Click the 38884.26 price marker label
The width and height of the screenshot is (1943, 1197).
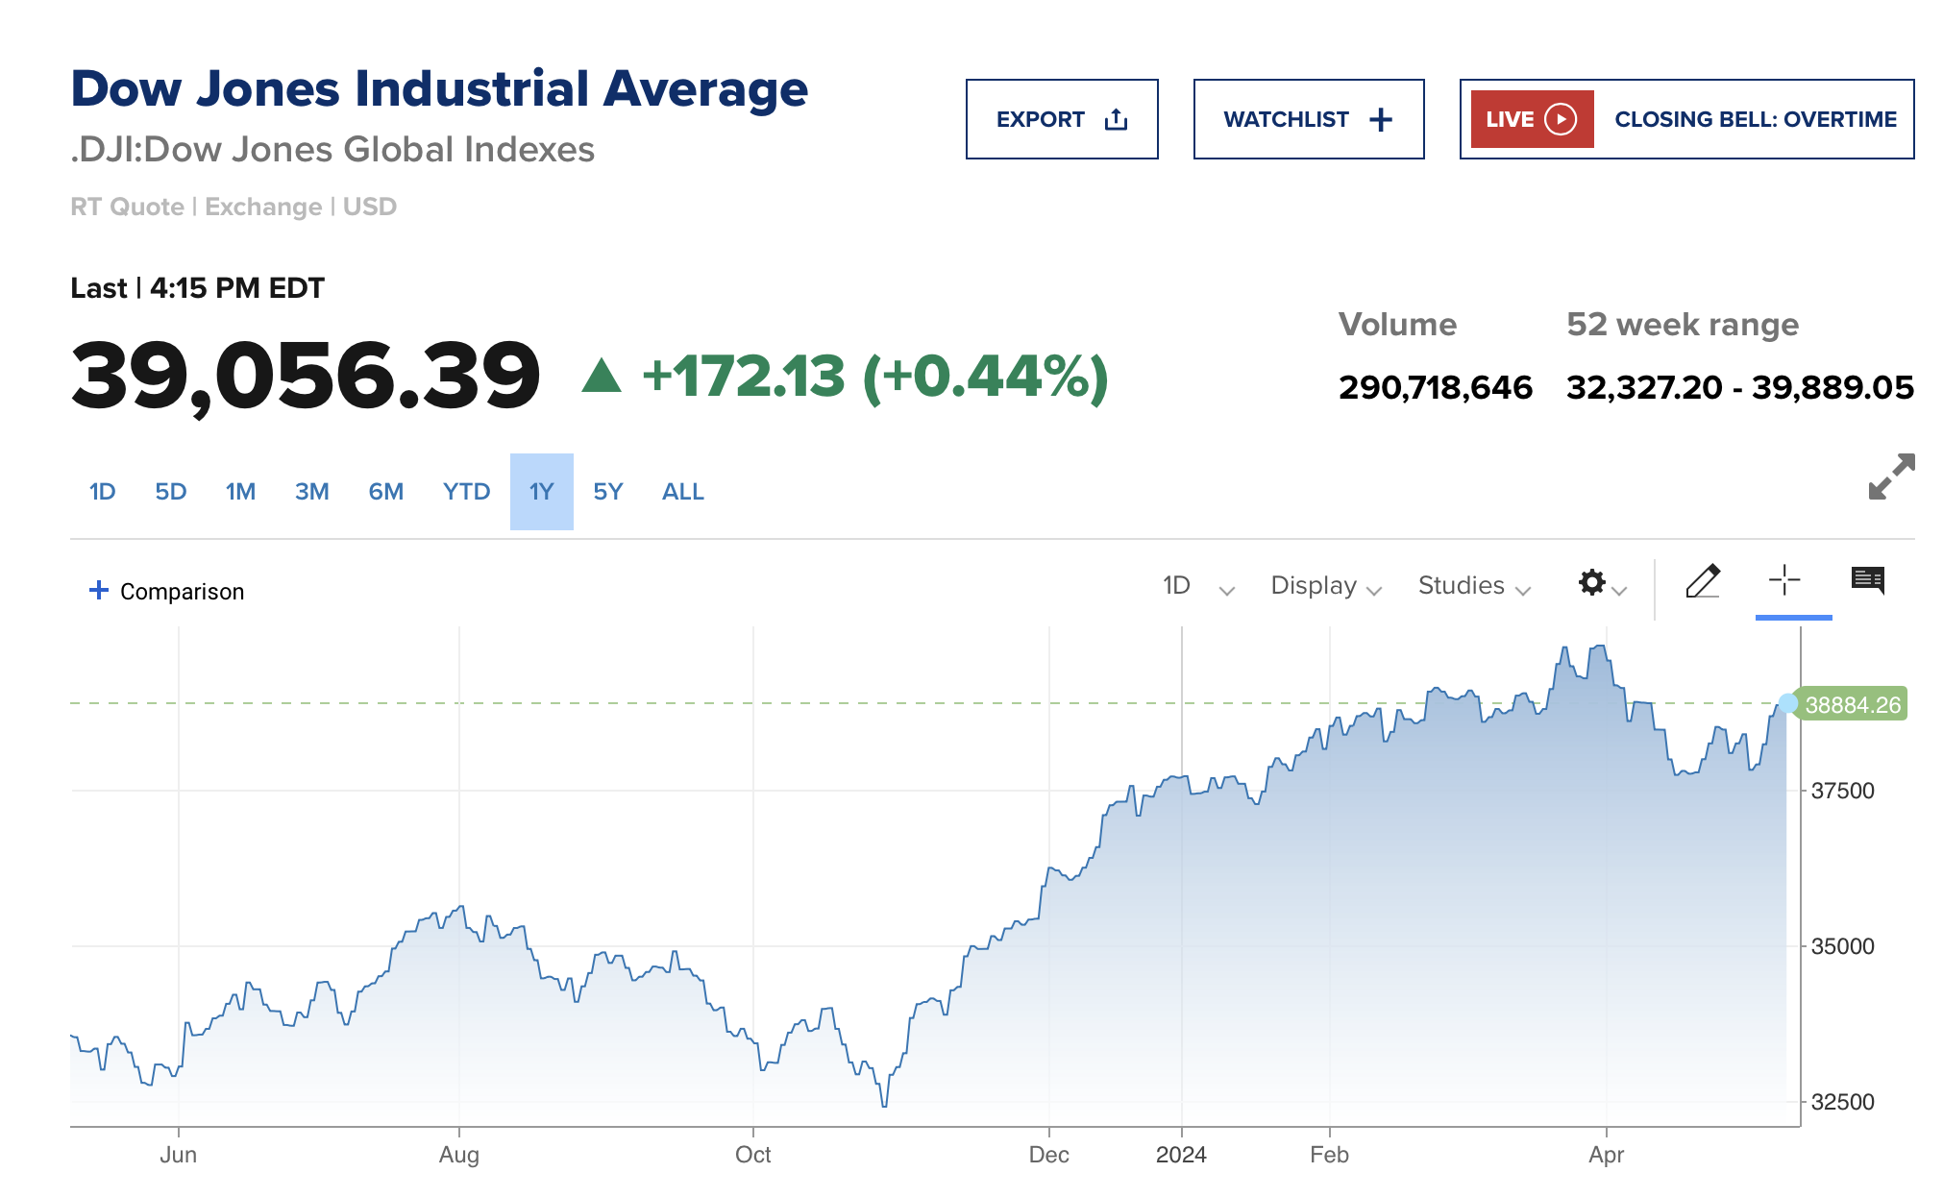pos(1852,704)
